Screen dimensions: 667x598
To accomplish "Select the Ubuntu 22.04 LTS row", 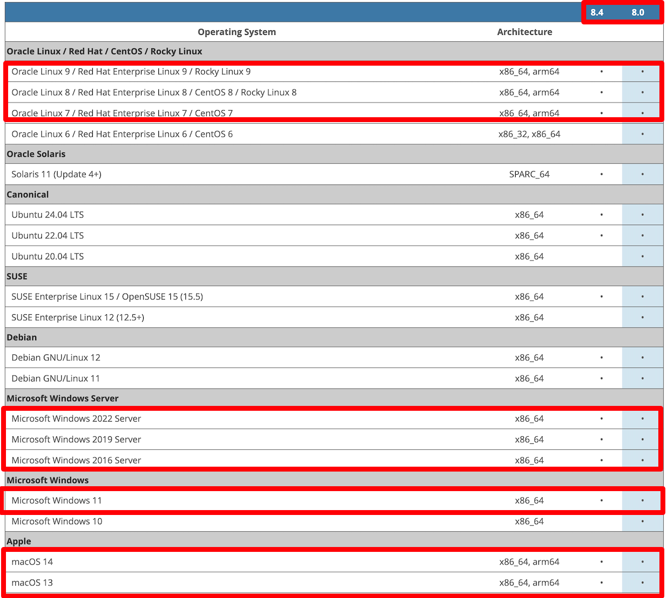I will [334, 236].
